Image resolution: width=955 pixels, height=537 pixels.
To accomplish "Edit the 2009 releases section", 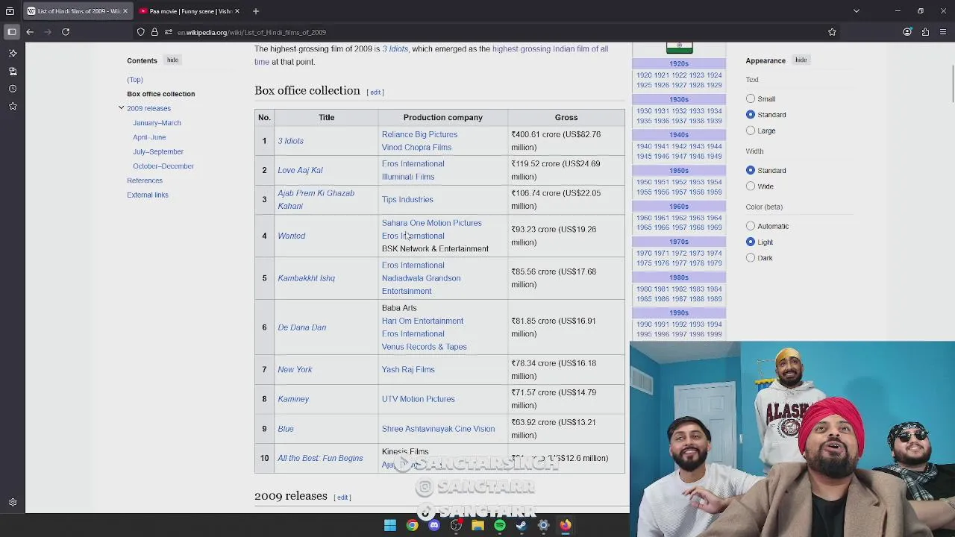I will point(342,497).
